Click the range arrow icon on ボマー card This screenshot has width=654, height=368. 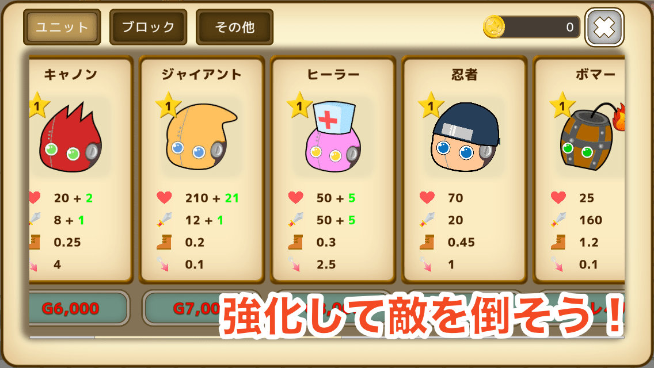[558, 264]
